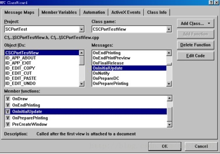
Task: Select ID_APP_EXIT in Object IDs
Action: (42, 63)
